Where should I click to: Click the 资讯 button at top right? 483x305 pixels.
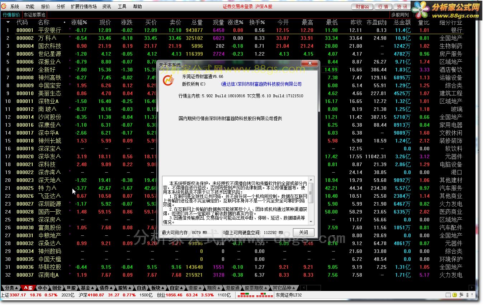click(x=402, y=6)
